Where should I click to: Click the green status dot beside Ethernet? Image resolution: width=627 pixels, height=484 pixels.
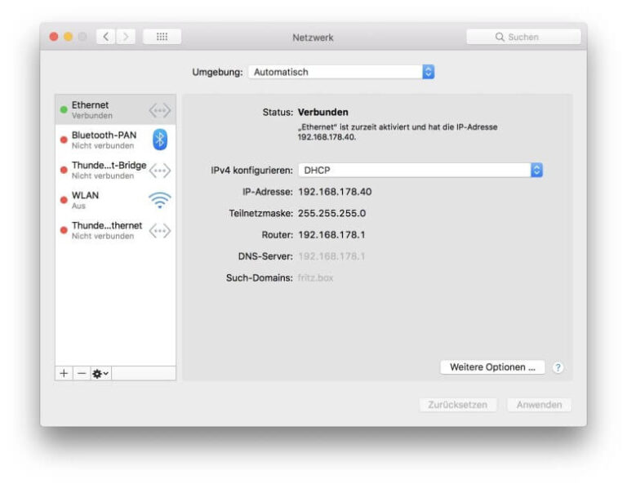[x=64, y=109]
